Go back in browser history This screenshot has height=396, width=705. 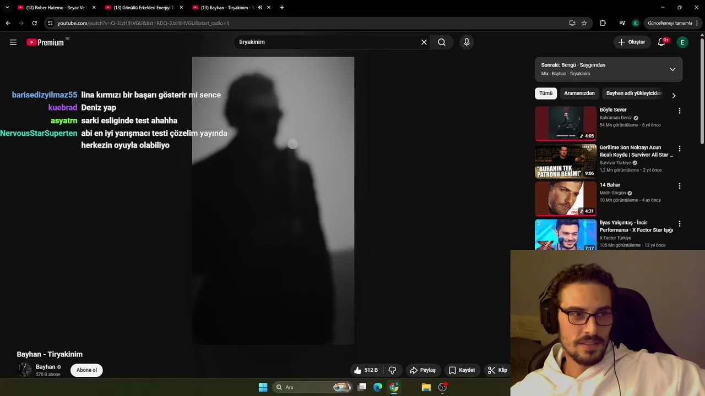pos(8,23)
